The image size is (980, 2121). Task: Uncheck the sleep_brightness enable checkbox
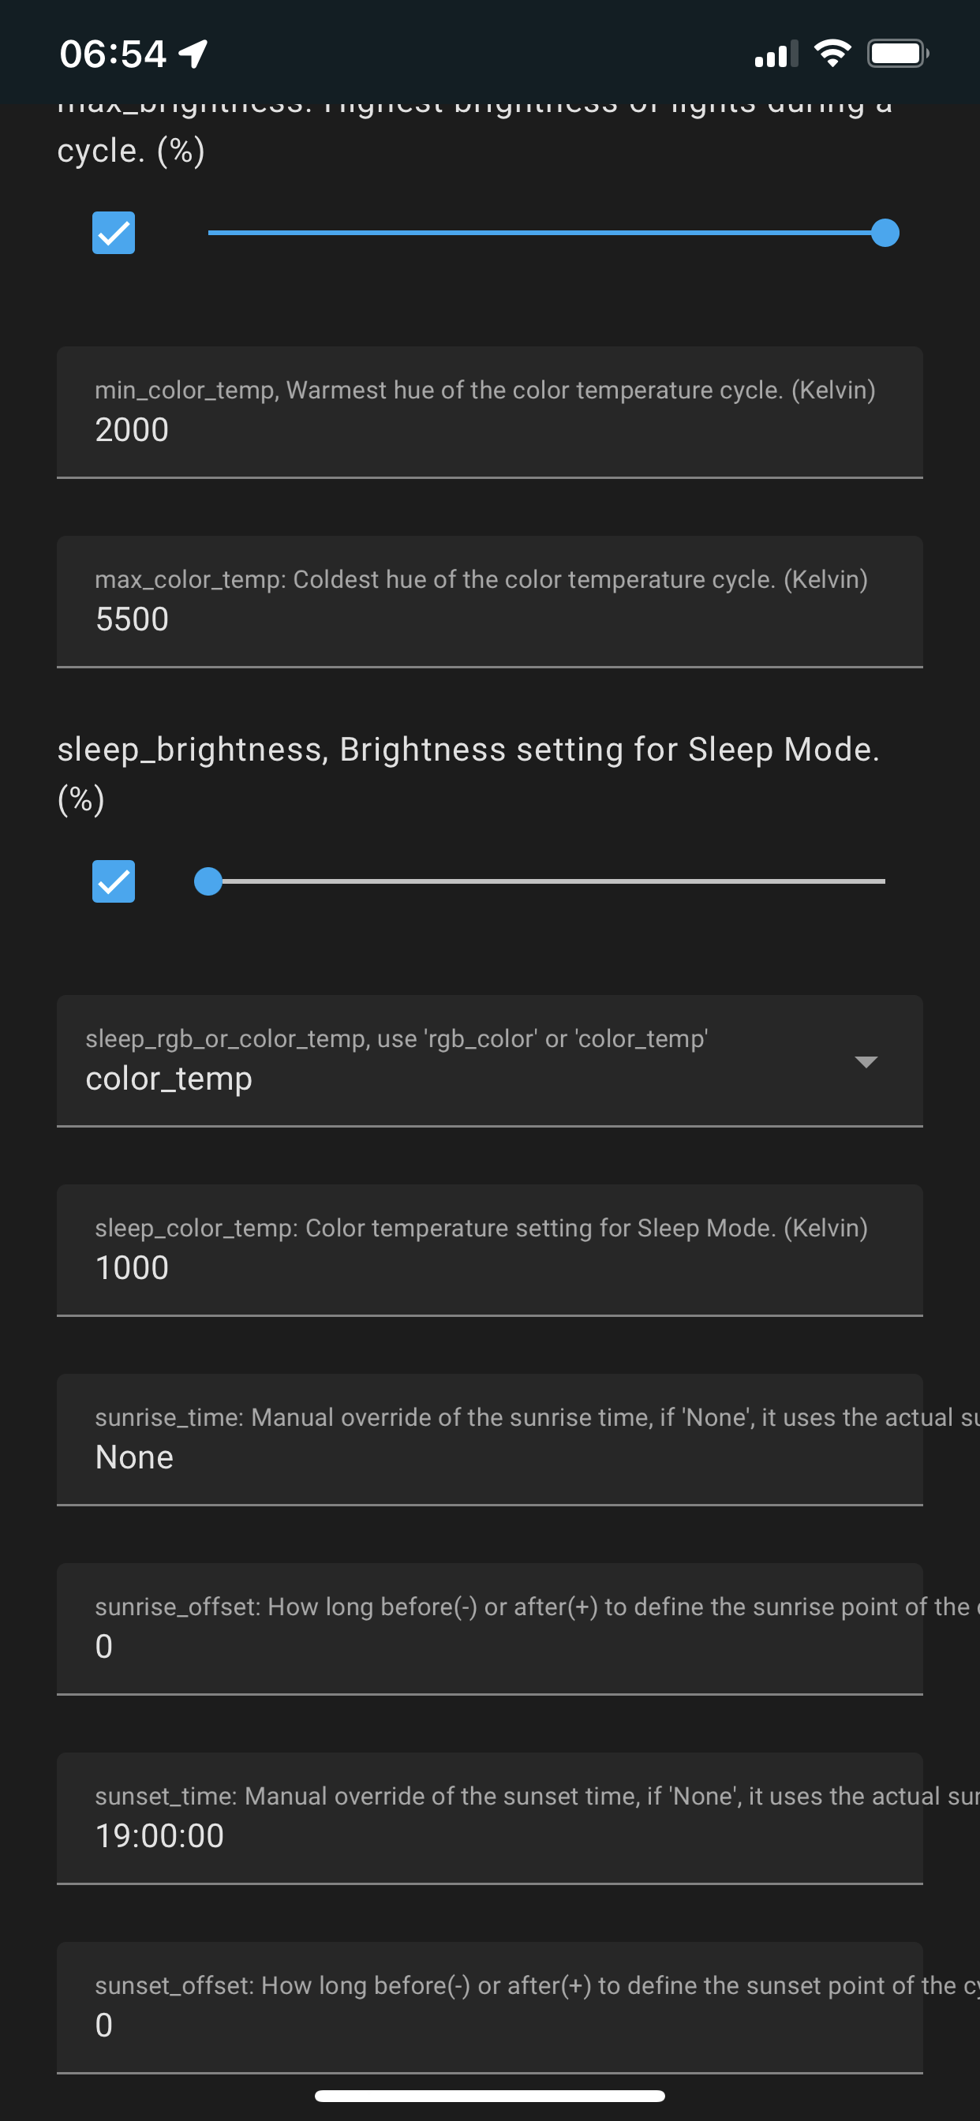pyautogui.click(x=113, y=881)
